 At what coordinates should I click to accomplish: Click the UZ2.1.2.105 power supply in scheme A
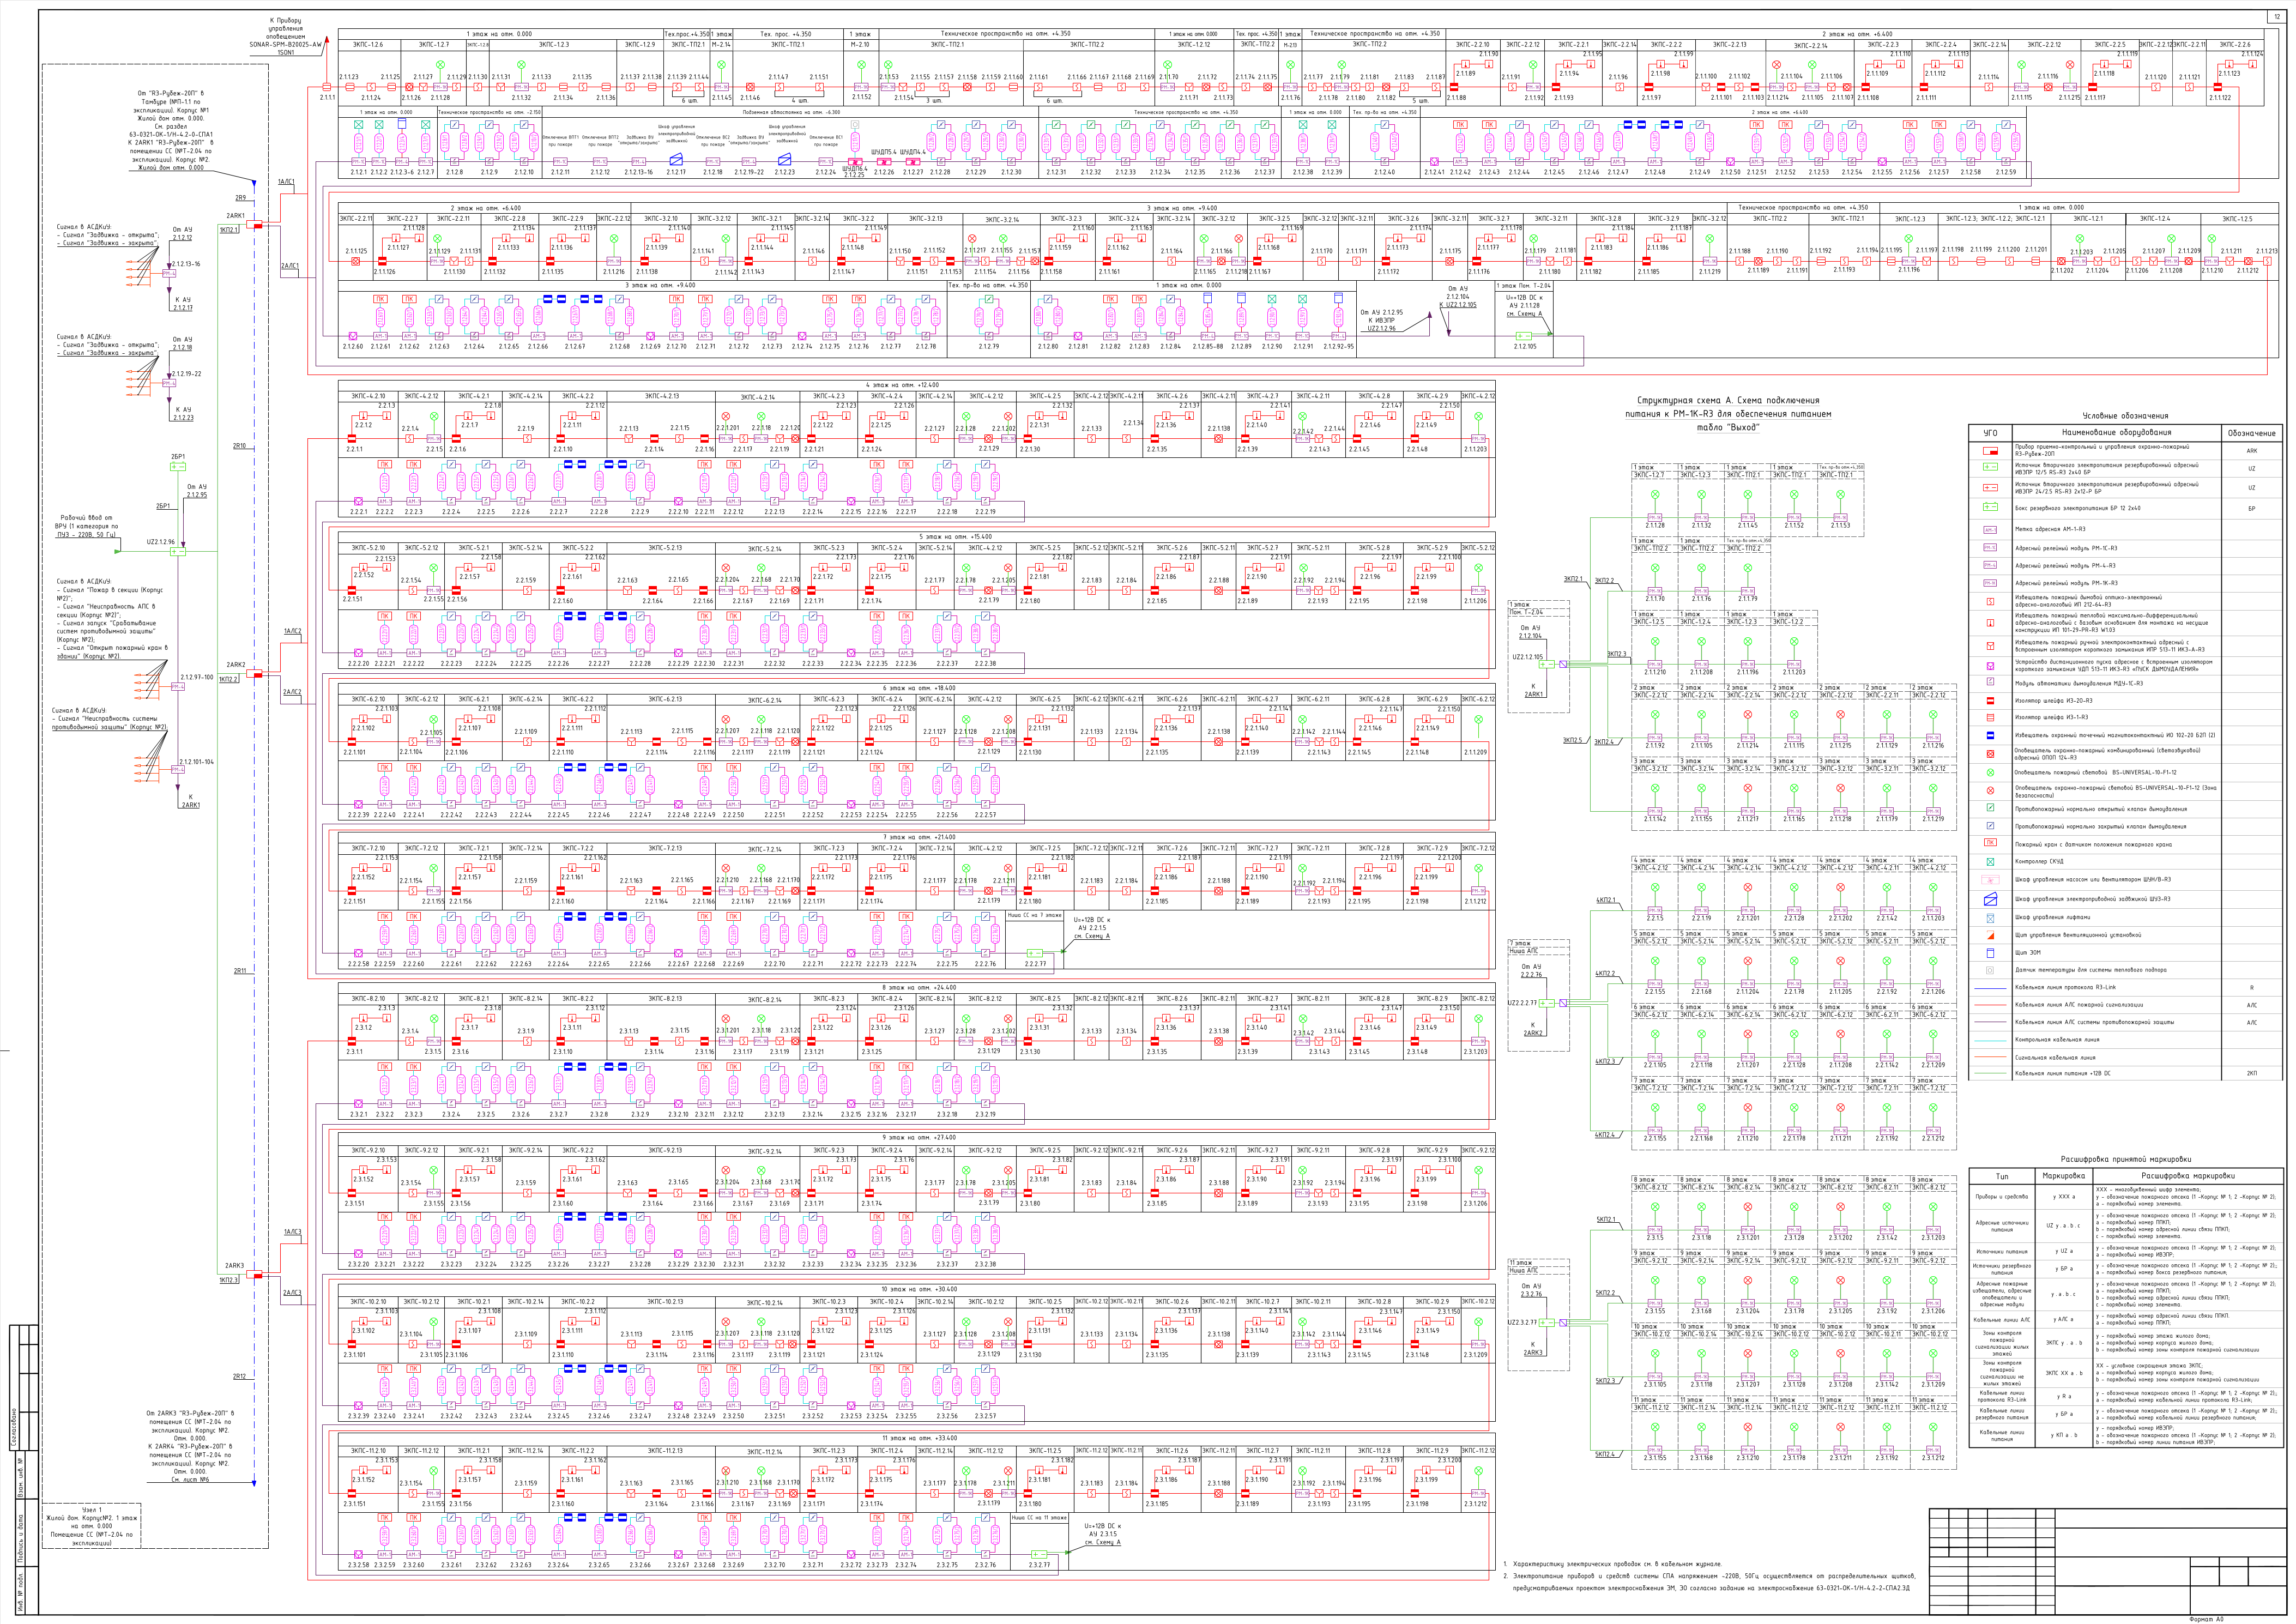click(x=1548, y=664)
